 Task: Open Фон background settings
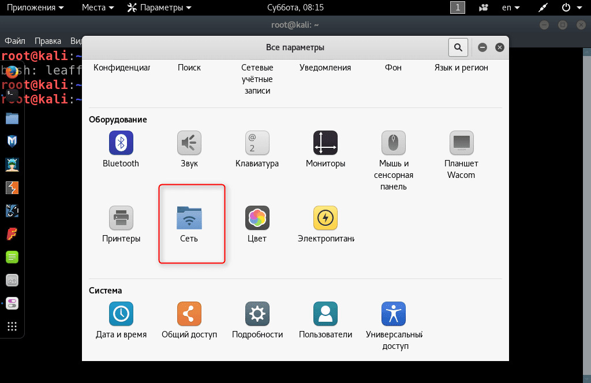(393, 68)
